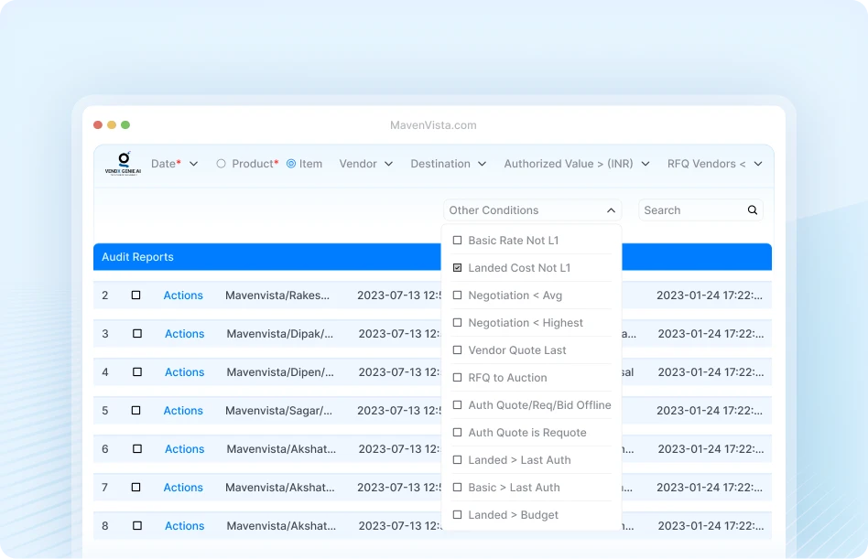Check Auth Quote/Req/Bid Offline option
The width and height of the screenshot is (868, 559).
(457, 404)
